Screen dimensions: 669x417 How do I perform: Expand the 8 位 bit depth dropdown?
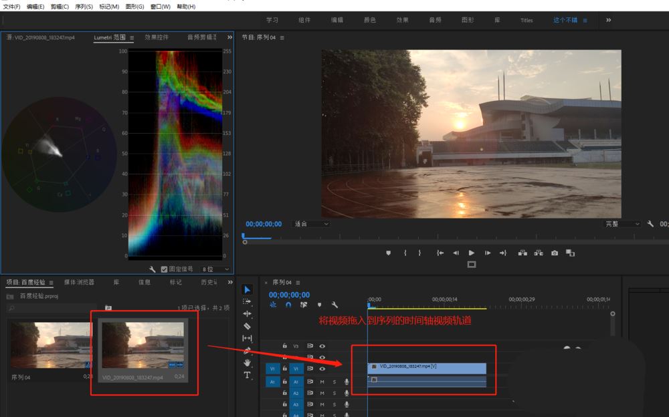click(215, 269)
